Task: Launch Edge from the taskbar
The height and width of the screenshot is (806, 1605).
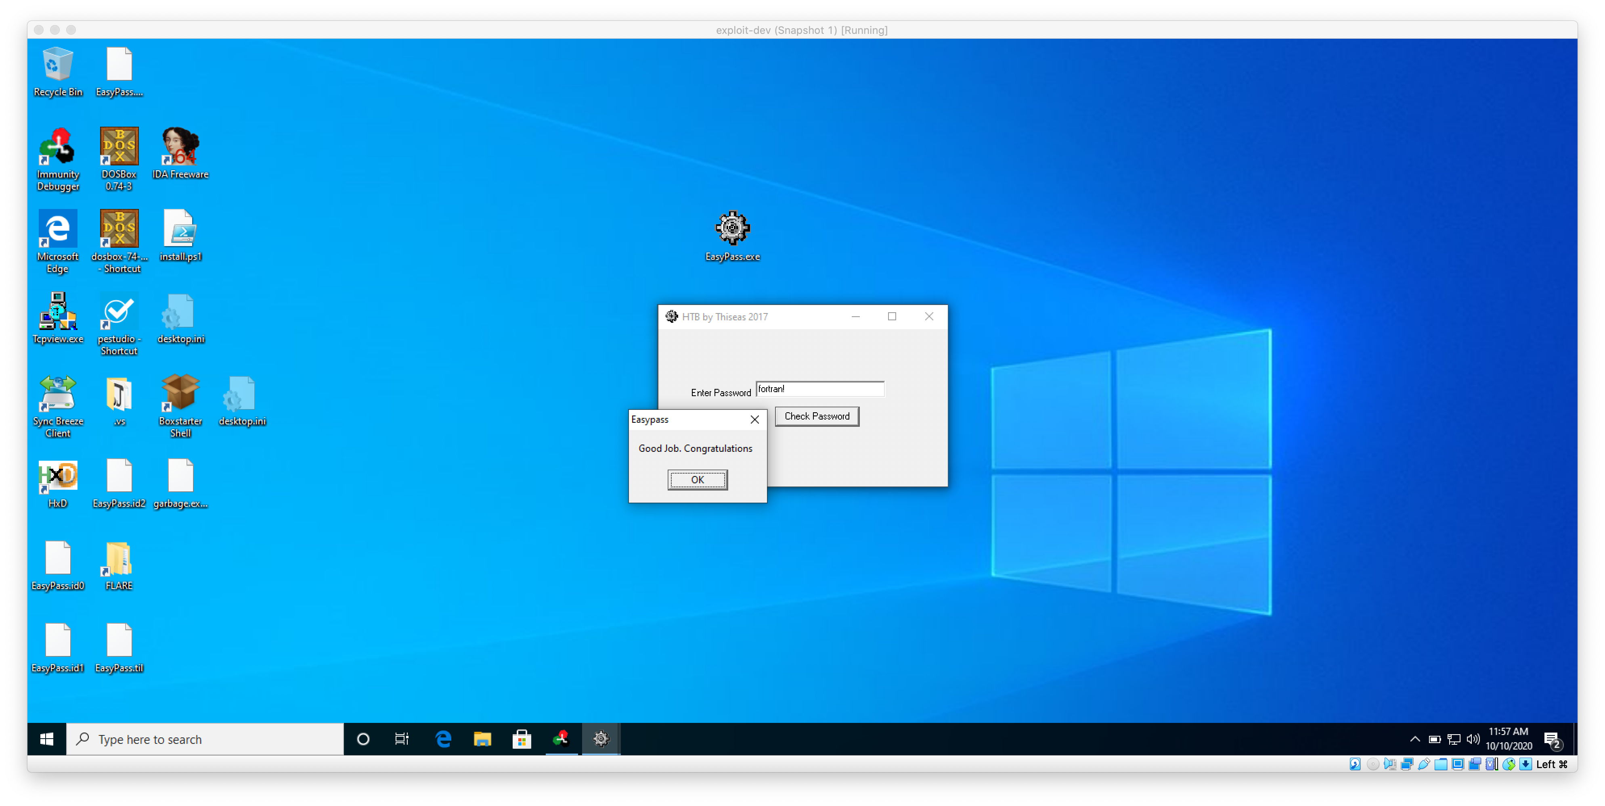Action: (x=443, y=739)
